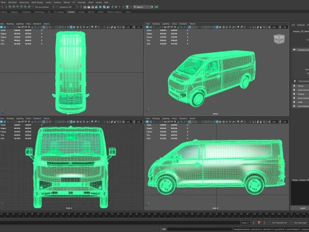Open the No Anim Layer dropdown
The image size is (309, 232).
301,223
